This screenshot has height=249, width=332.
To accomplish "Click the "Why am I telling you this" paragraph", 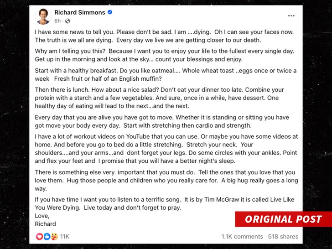I will coord(165,55).
